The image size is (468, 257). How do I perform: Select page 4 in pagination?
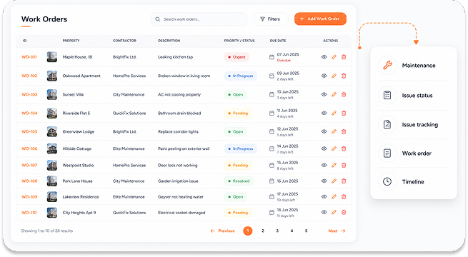pyautogui.click(x=292, y=231)
